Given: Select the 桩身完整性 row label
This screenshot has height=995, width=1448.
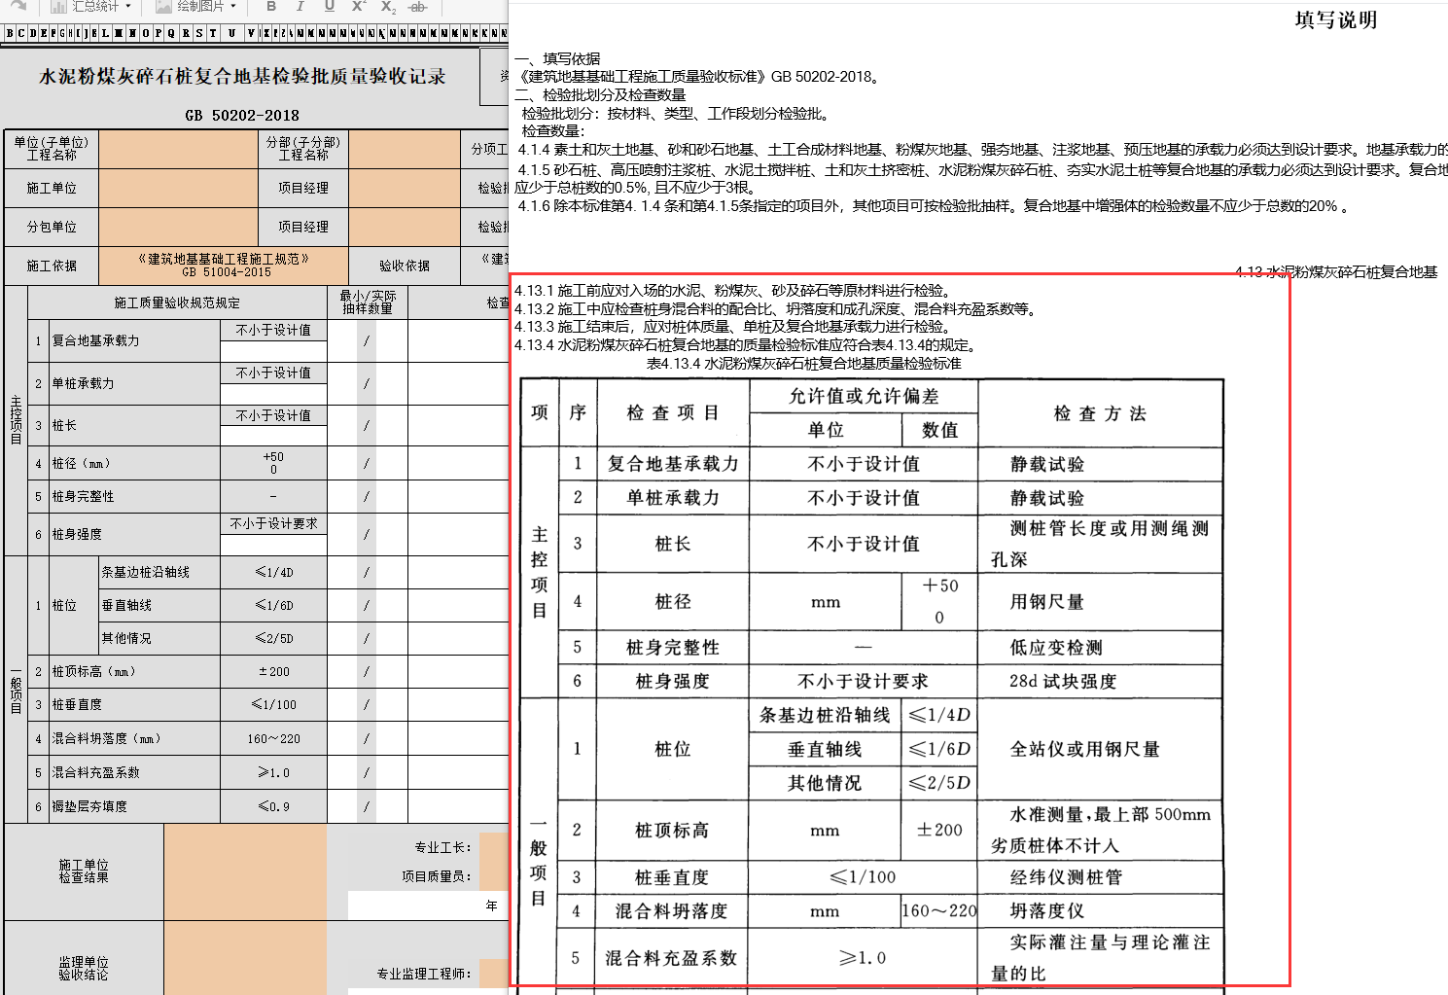Looking at the screenshot, I should (x=83, y=496).
